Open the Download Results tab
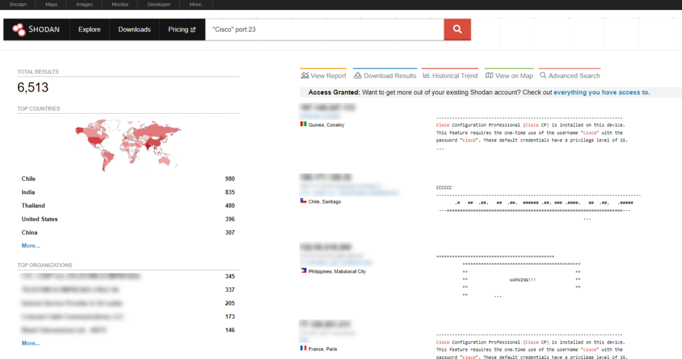This screenshot has width=682, height=359. [x=385, y=76]
